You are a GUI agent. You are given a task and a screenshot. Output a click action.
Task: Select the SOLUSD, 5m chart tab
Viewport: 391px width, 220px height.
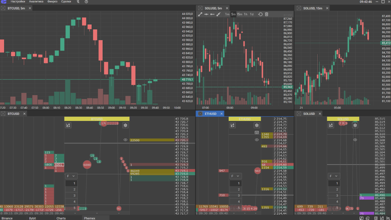pyautogui.click(x=213, y=8)
